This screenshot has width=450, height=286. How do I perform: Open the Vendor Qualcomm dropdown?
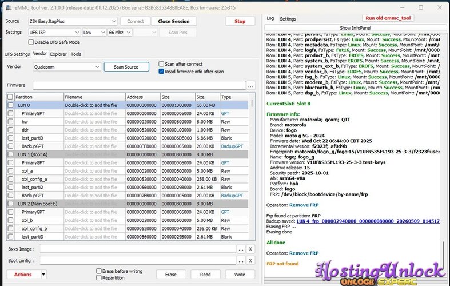click(66, 67)
